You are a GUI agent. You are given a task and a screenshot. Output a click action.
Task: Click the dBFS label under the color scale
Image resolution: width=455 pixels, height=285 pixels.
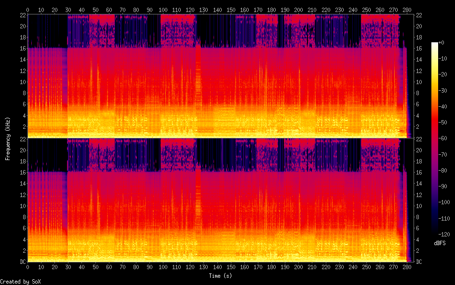(440, 244)
